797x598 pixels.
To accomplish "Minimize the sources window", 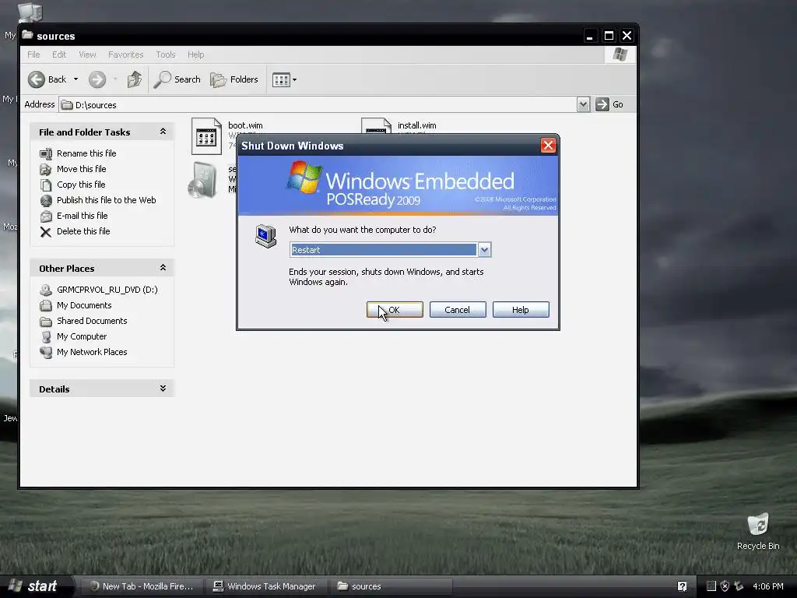I will [x=590, y=36].
